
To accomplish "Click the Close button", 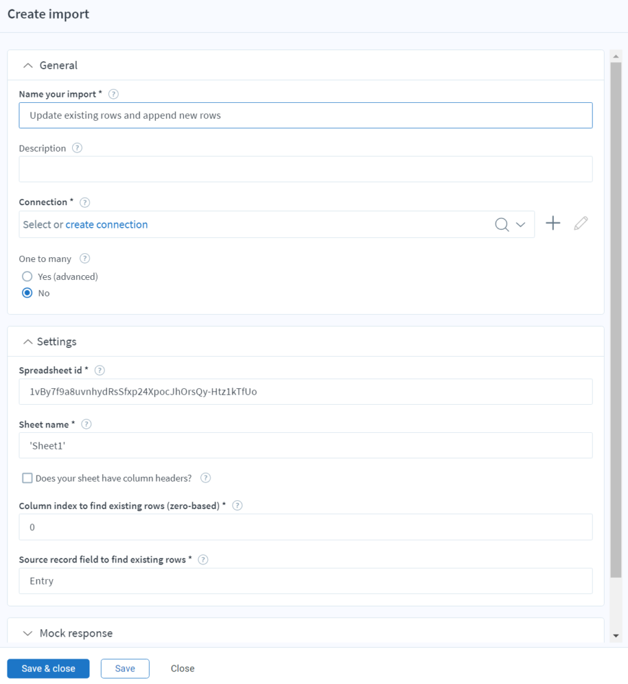I will [x=182, y=668].
